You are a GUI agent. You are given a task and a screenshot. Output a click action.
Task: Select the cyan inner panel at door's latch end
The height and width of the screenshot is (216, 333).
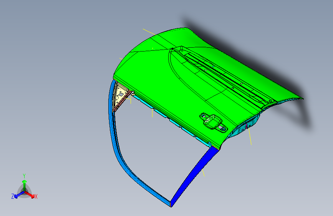244,127
